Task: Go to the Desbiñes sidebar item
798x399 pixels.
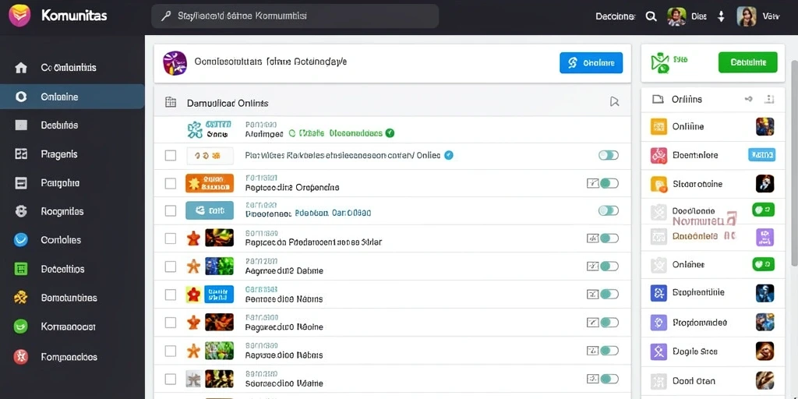Action: pos(59,125)
